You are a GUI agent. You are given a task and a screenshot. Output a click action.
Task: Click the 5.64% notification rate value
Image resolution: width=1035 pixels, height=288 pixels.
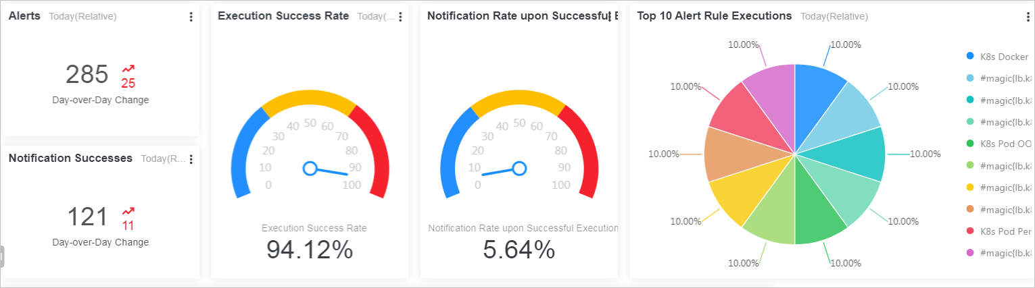[x=519, y=250]
